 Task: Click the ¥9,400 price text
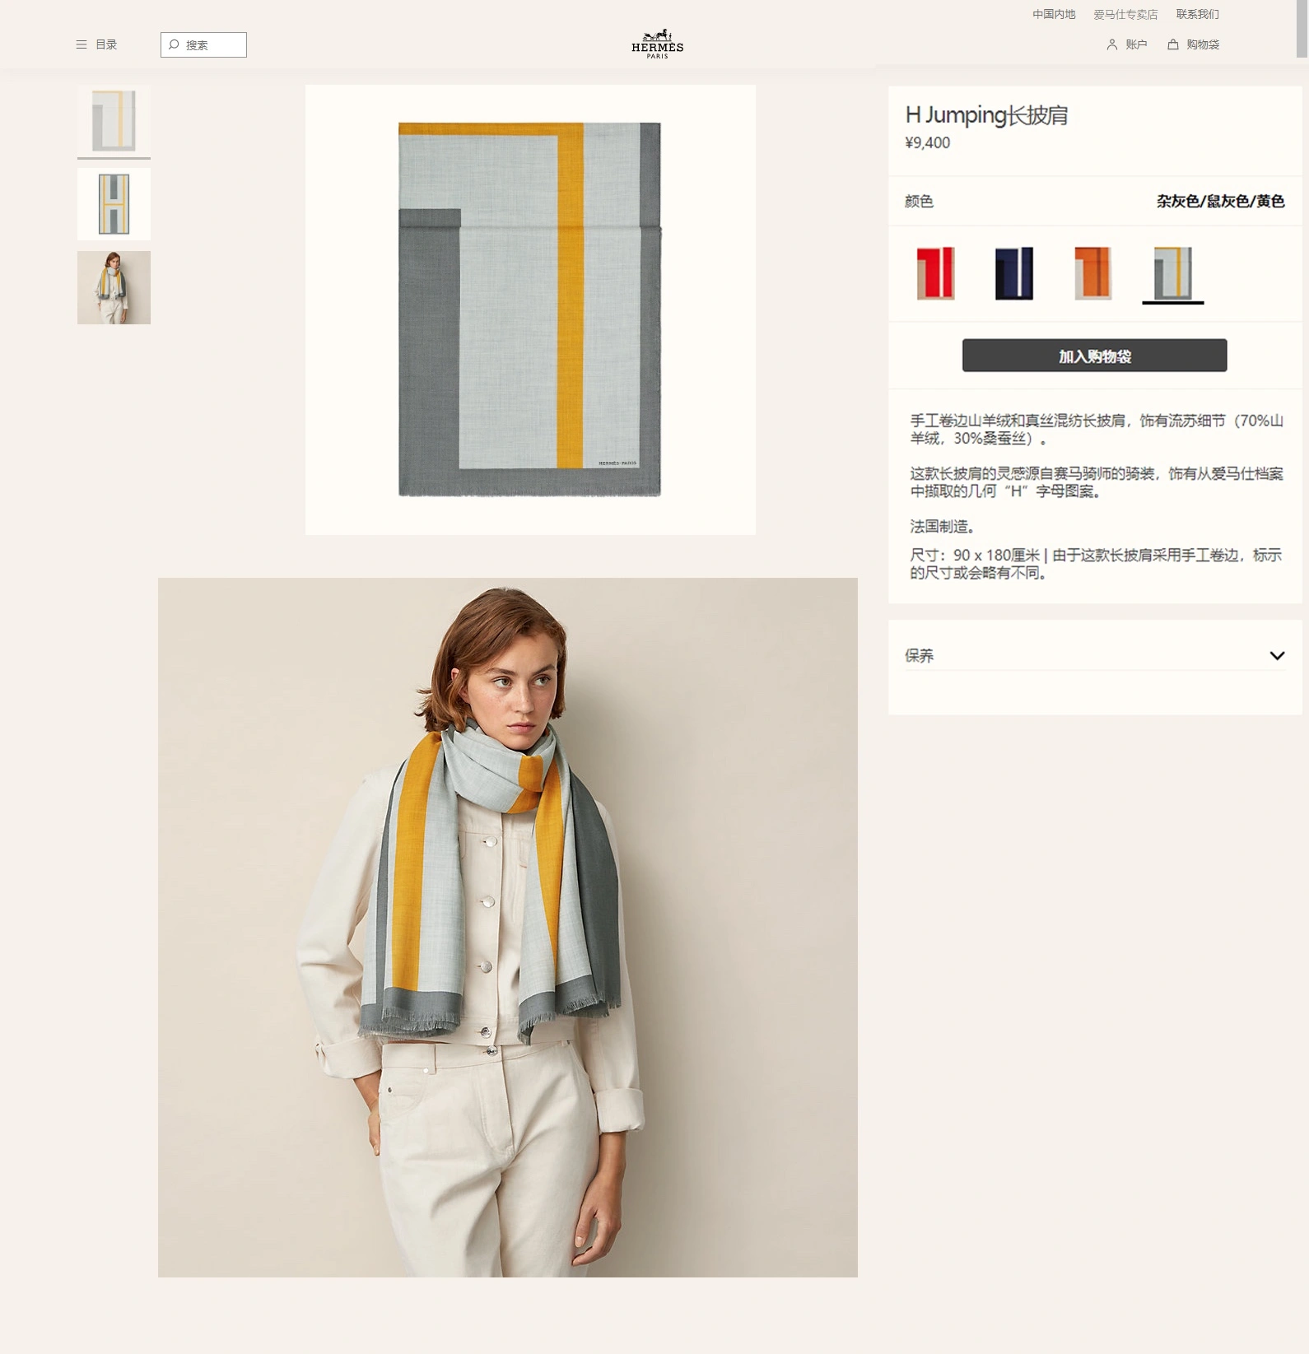[x=928, y=142]
